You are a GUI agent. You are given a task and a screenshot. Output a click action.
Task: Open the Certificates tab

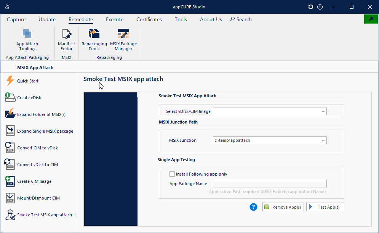click(x=149, y=19)
